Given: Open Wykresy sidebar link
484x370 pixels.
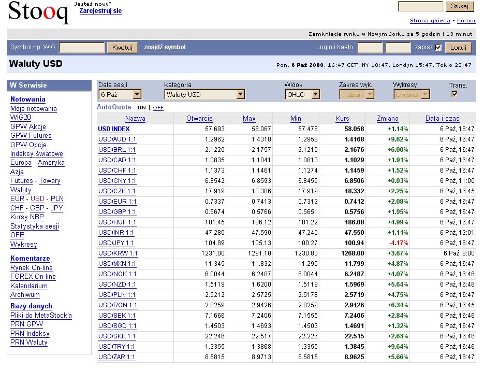Looking at the screenshot, I should click(24, 245).
